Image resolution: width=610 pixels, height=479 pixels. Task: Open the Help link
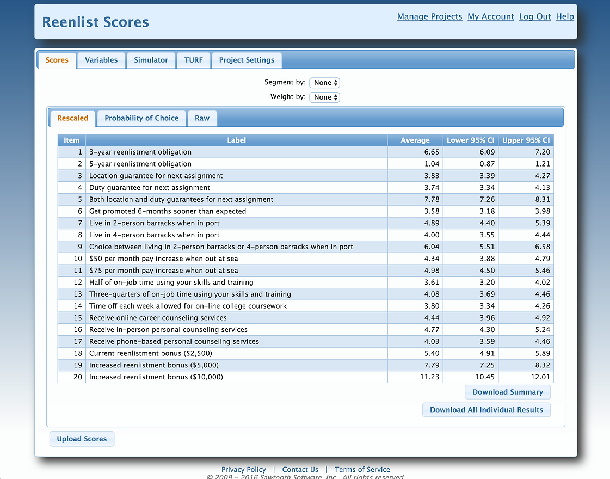564,17
